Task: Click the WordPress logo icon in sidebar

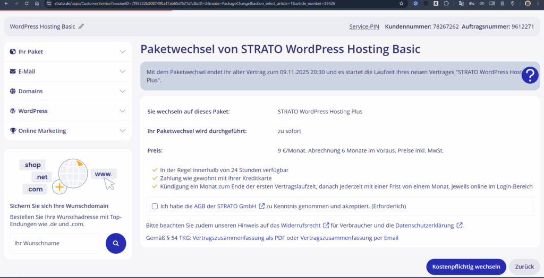Action: click(13, 111)
